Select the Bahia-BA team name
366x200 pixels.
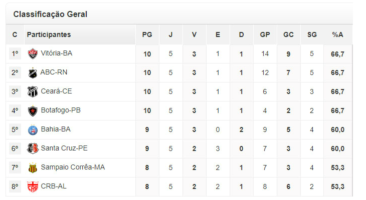(56, 129)
